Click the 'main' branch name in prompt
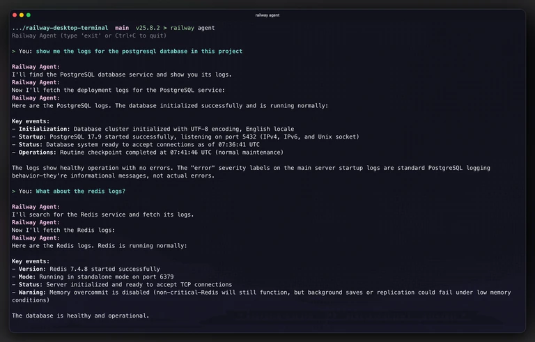 (122, 28)
